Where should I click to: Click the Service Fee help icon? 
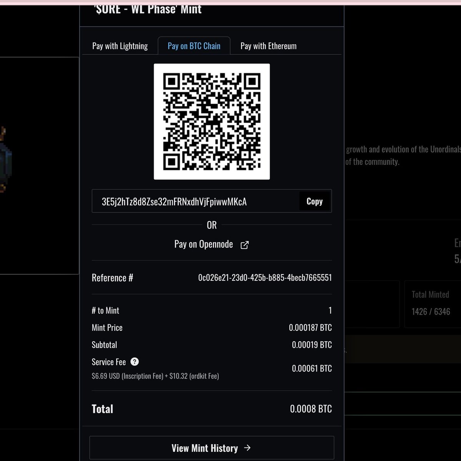point(134,362)
